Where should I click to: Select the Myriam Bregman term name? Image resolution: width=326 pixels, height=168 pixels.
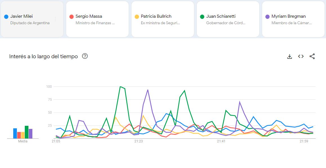coord(288,16)
